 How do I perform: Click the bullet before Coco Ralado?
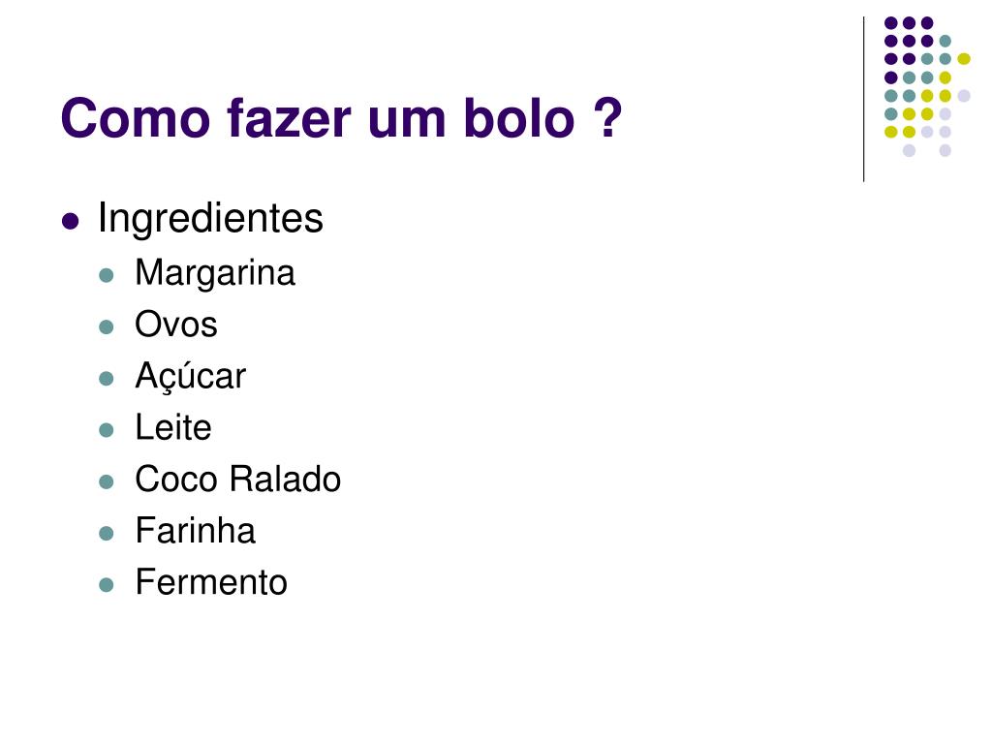coord(107,481)
